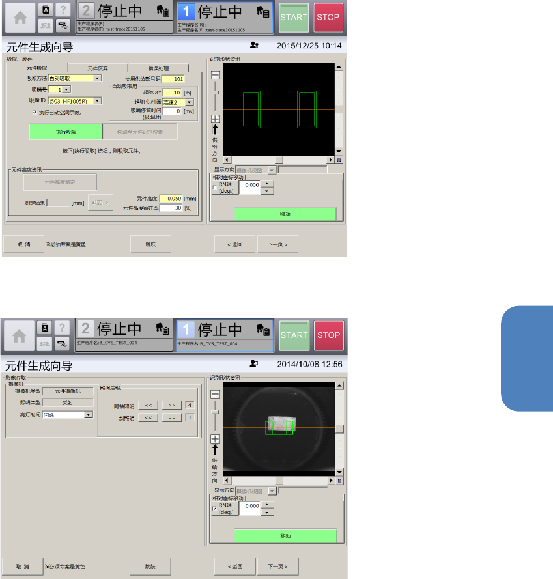Image resolution: width=553 pixels, height=579 pixels.
Task: Click 下一页 button in 2015/12/25 screen
Action: (x=277, y=244)
